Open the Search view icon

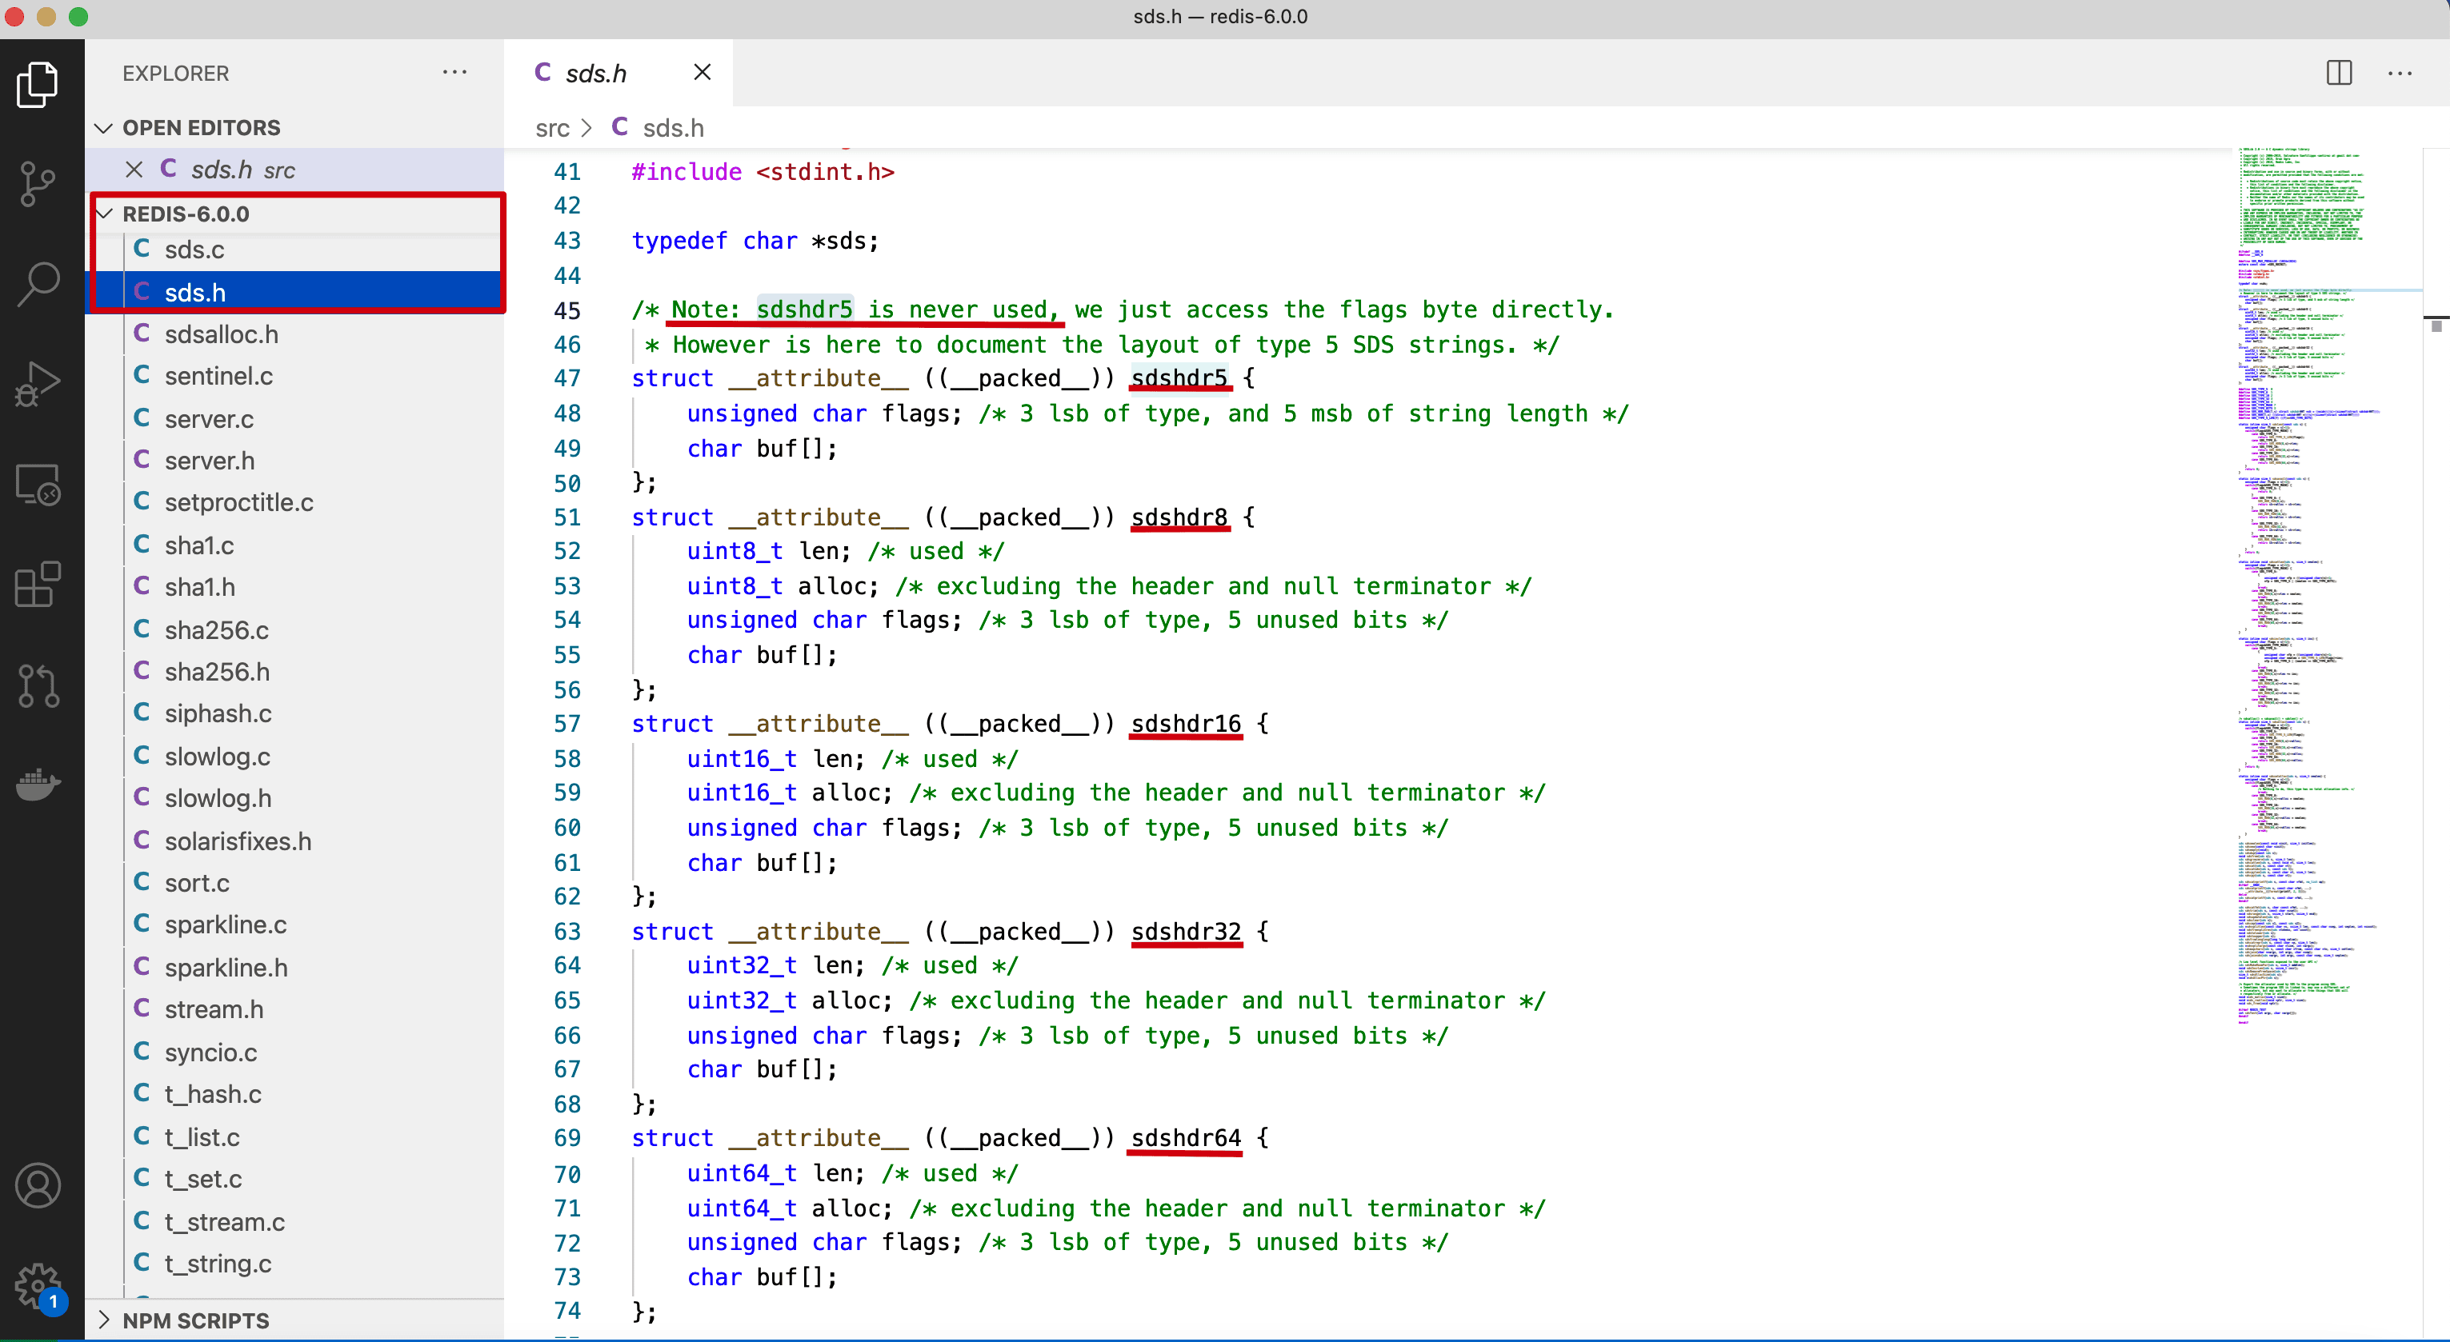(38, 284)
